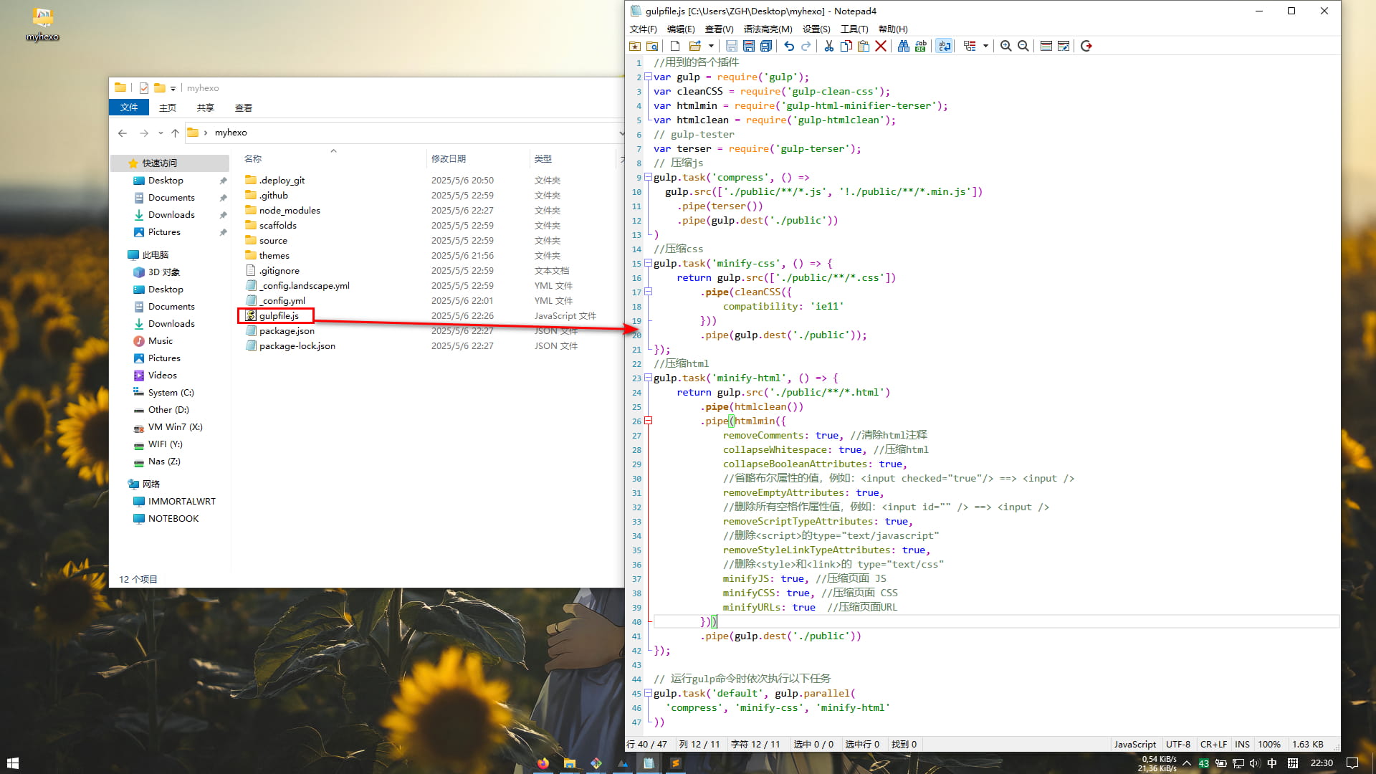Click the Cut scissors icon
The width and height of the screenshot is (1376, 774).
829,46
